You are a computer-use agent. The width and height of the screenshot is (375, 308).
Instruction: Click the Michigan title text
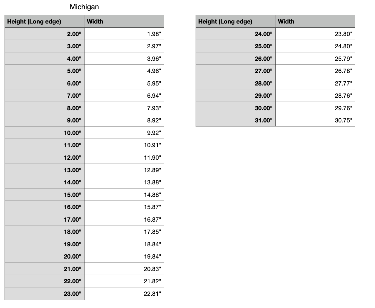pos(84,7)
